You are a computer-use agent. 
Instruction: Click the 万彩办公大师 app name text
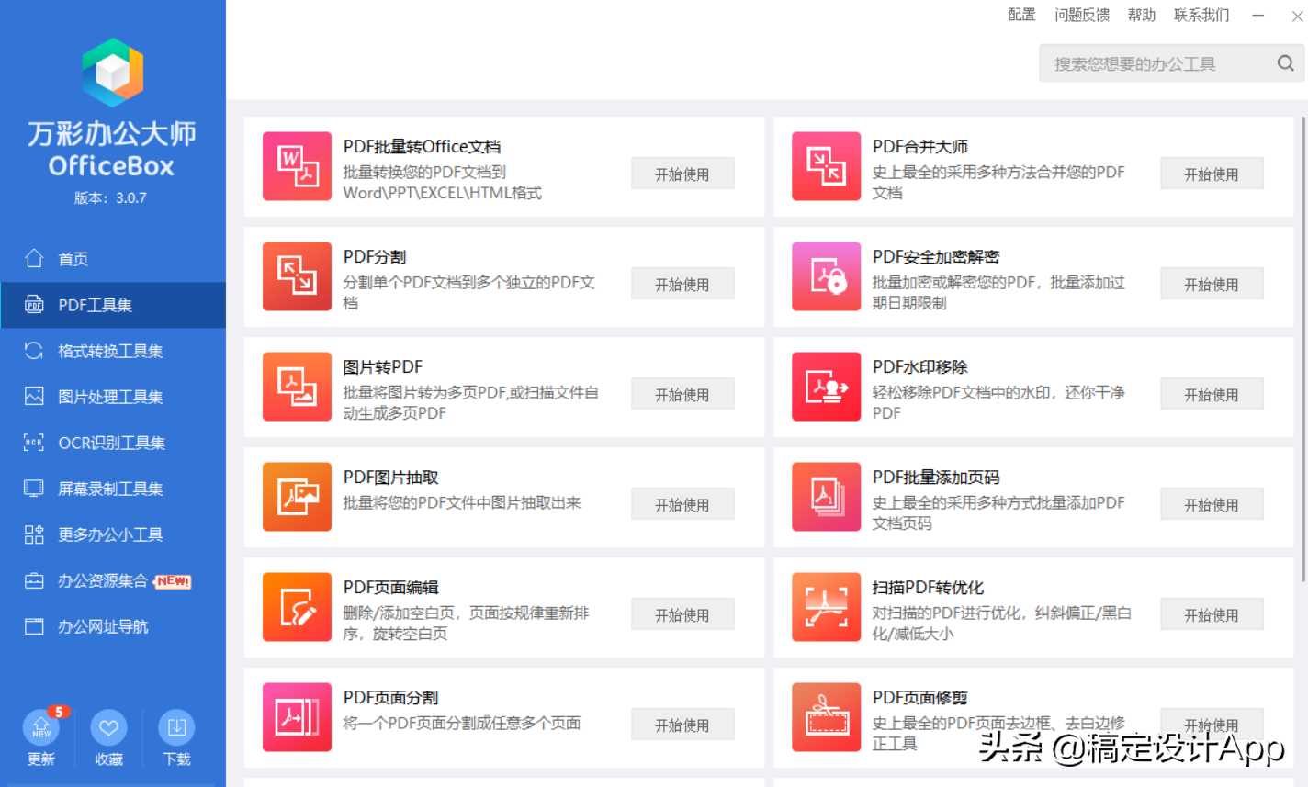(112, 134)
